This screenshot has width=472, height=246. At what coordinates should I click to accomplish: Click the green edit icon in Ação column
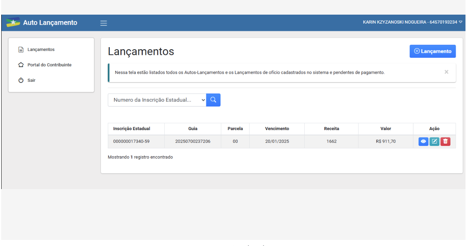(x=434, y=142)
